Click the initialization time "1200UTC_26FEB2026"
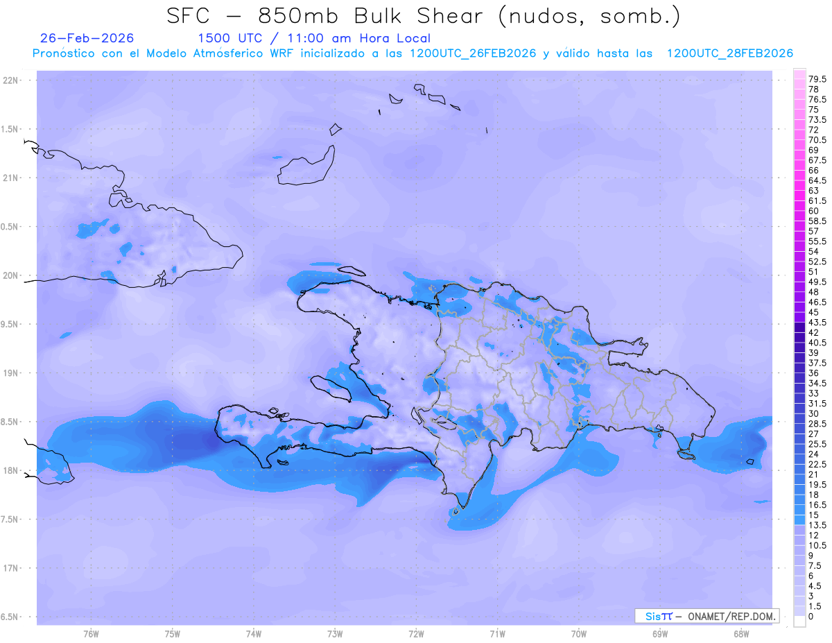 (x=473, y=53)
